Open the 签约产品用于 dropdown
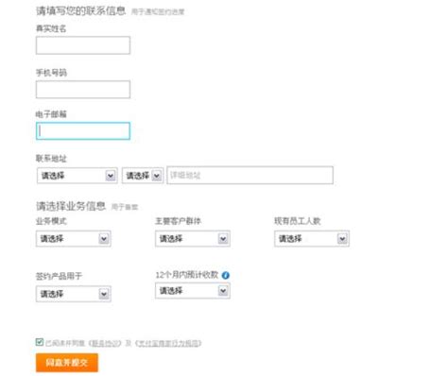This screenshot has height=376, width=448. pos(74,294)
